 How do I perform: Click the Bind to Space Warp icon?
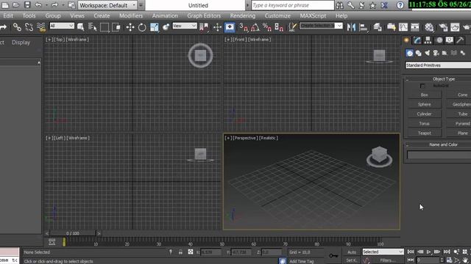pyautogui.click(x=41, y=27)
